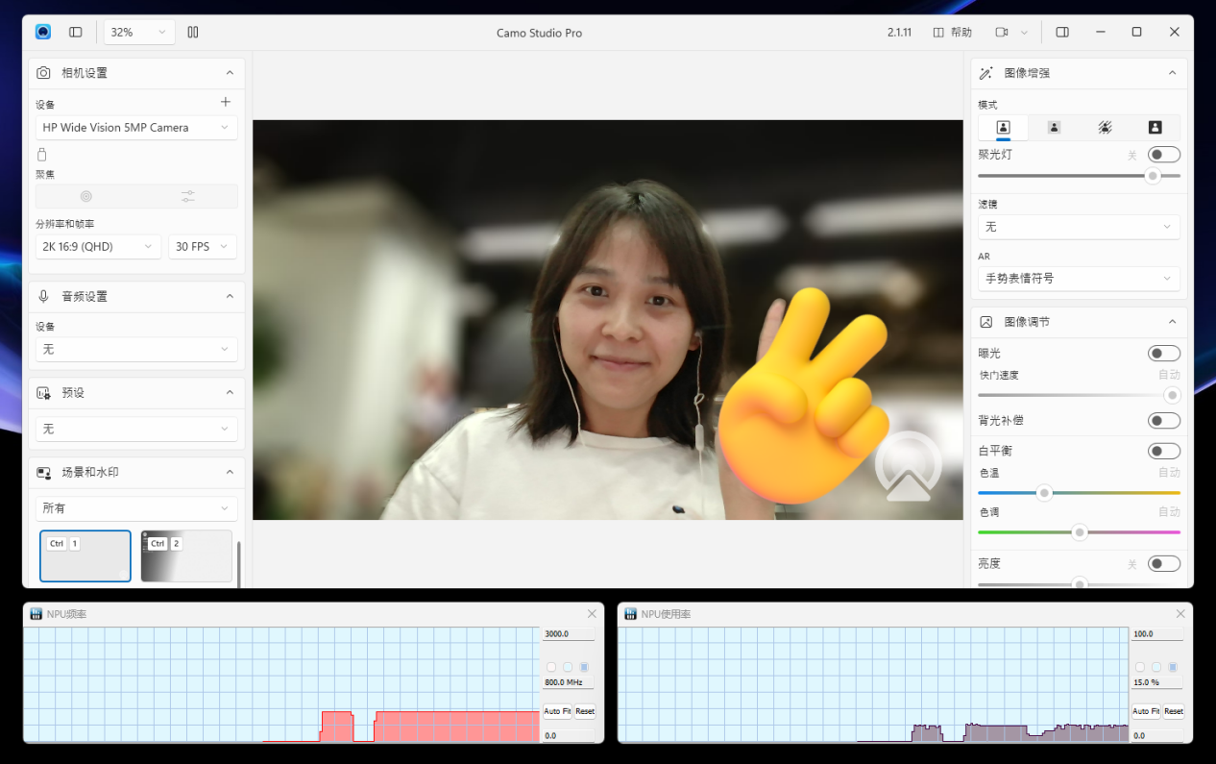Click the autofocus target icon
1216x764 pixels.
click(x=85, y=196)
